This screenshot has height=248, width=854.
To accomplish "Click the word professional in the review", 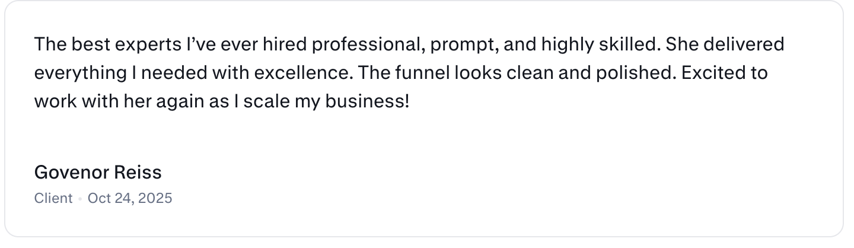I will (x=365, y=45).
